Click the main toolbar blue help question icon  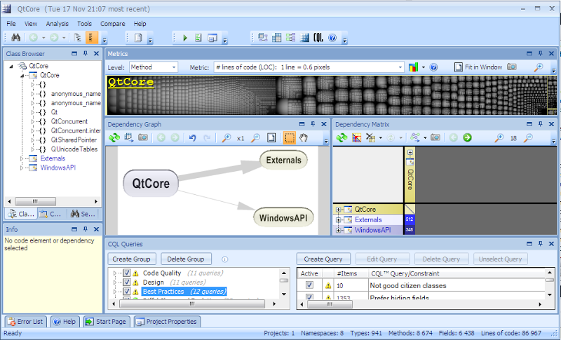tap(332, 38)
